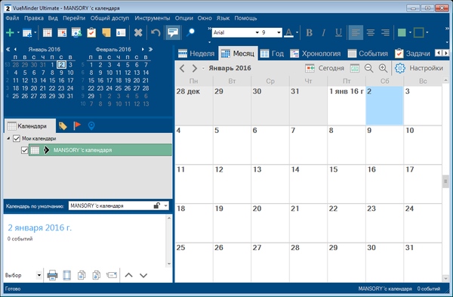Open the Файл menu
The height and width of the screenshot is (297, 453).
(x=12, y=18)
